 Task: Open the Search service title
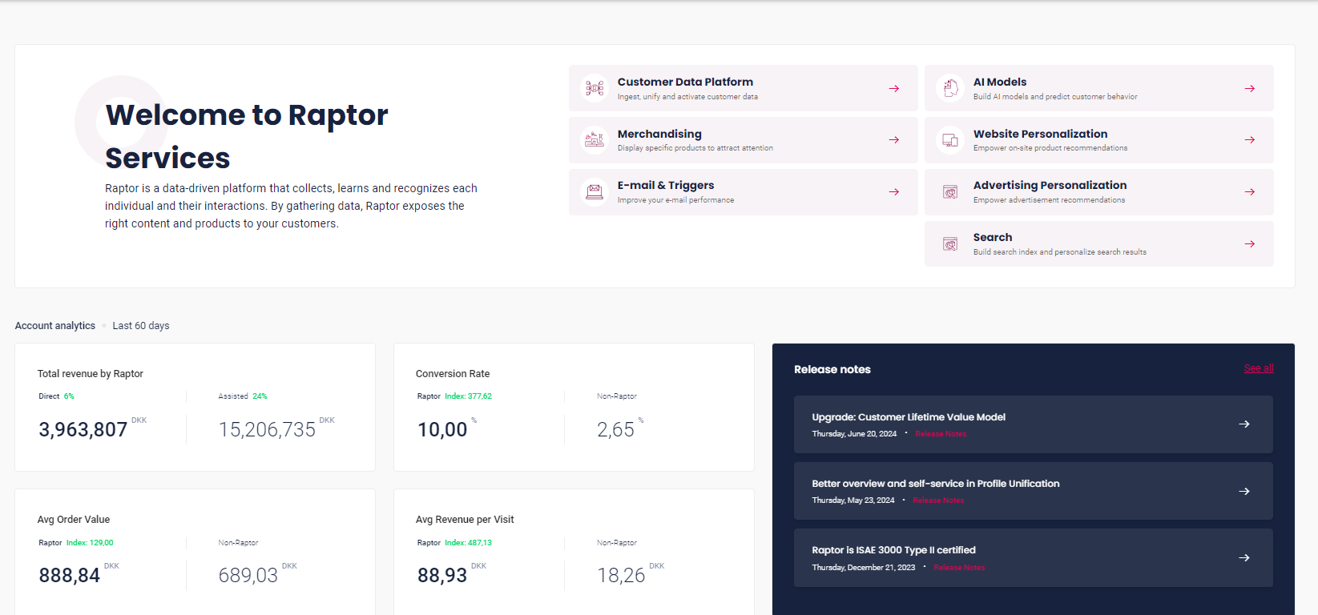point(993,237)
